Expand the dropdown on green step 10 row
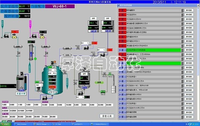This screenshot has height=126, width=200. tap(182, 50)
